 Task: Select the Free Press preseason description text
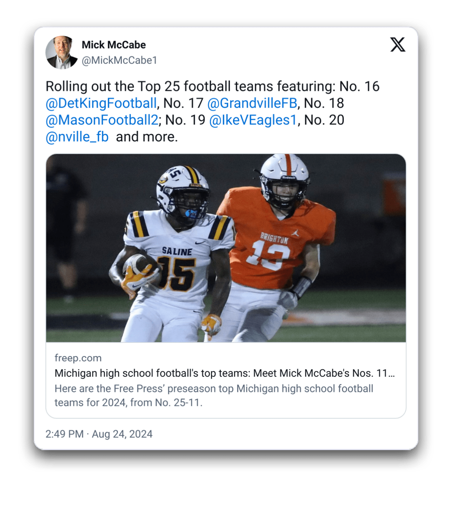pyautogui.click(x=214, y=396)
